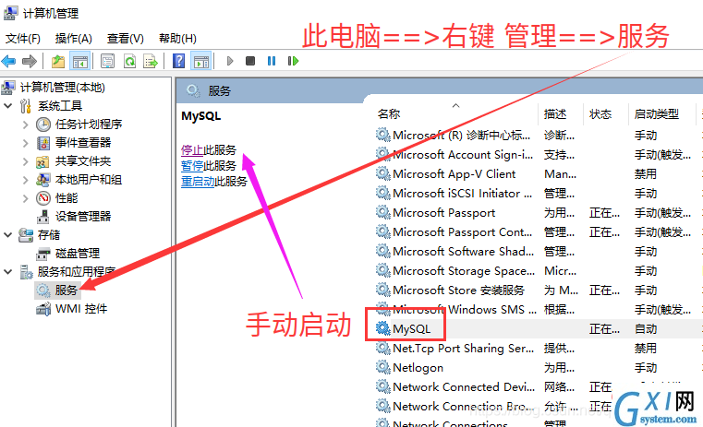
Task: Open the 帮助(H) menu
Action: [x=177, y=39]
